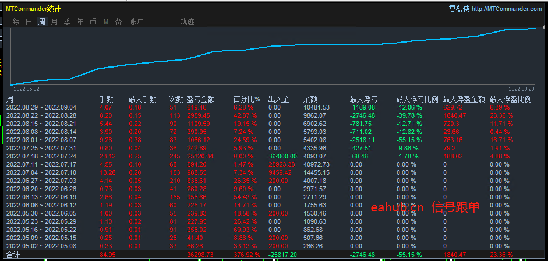Click the 最大浮亏 column header
Image resolution: width=548 pixels, height=261 pixels.
pos(363,99)
